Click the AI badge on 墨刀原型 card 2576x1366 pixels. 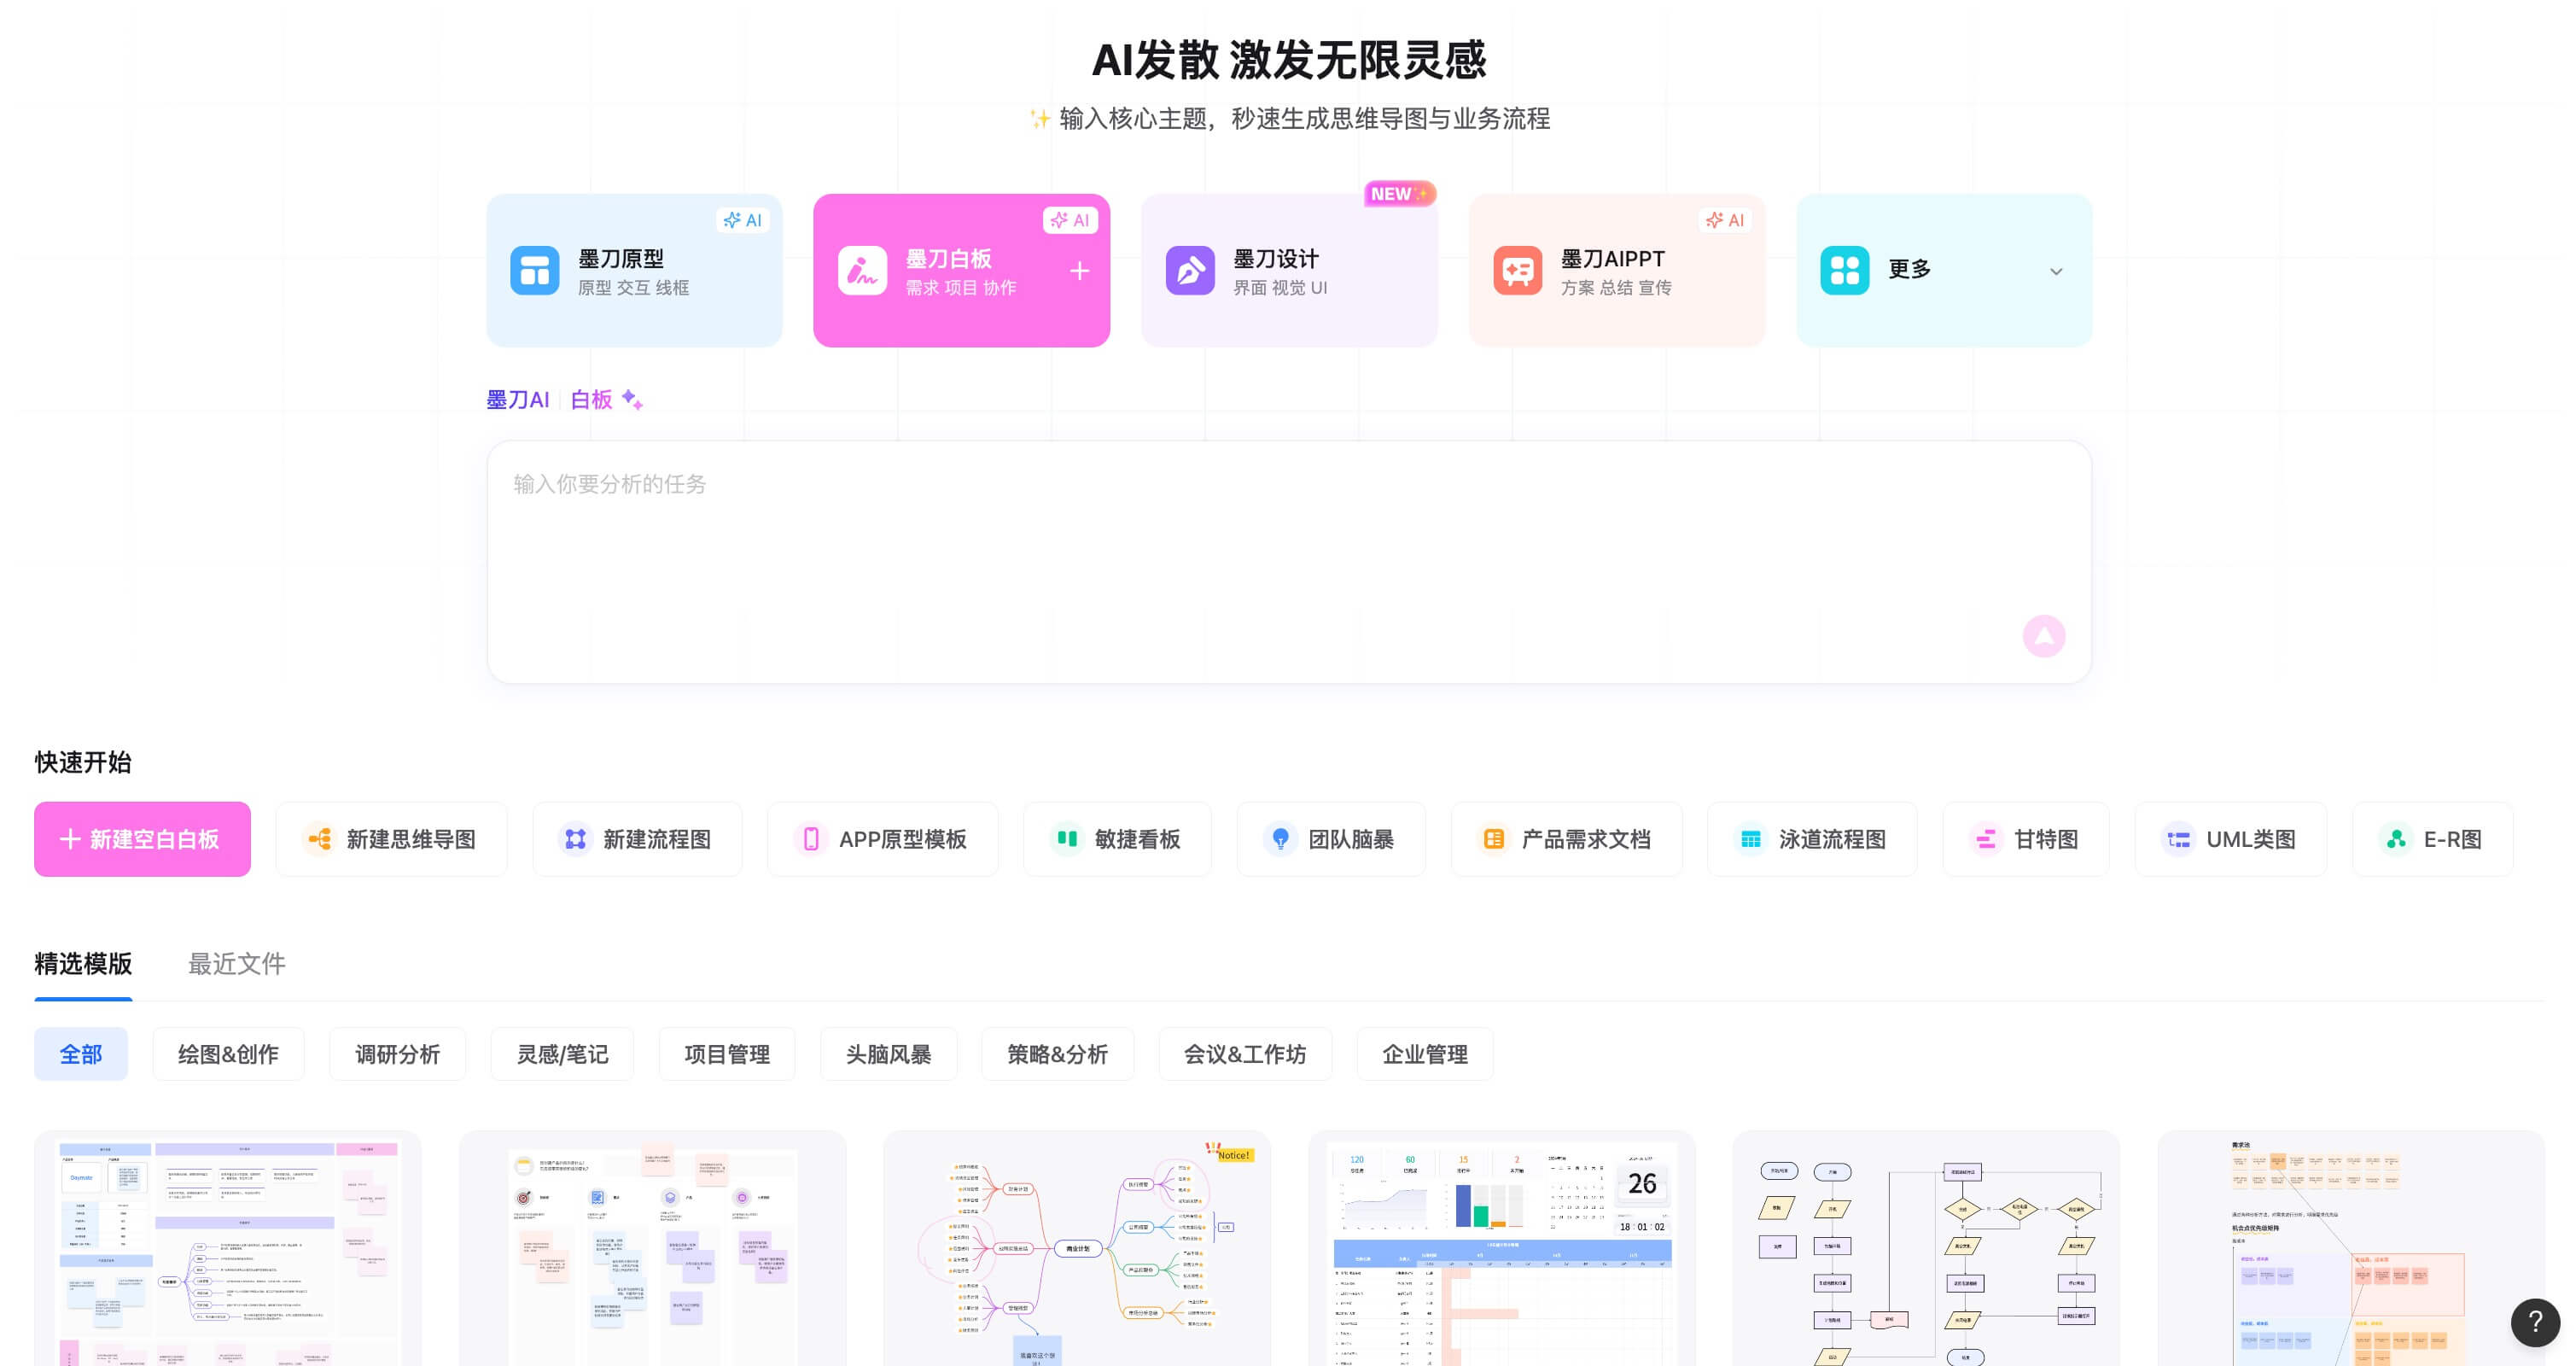743,220
